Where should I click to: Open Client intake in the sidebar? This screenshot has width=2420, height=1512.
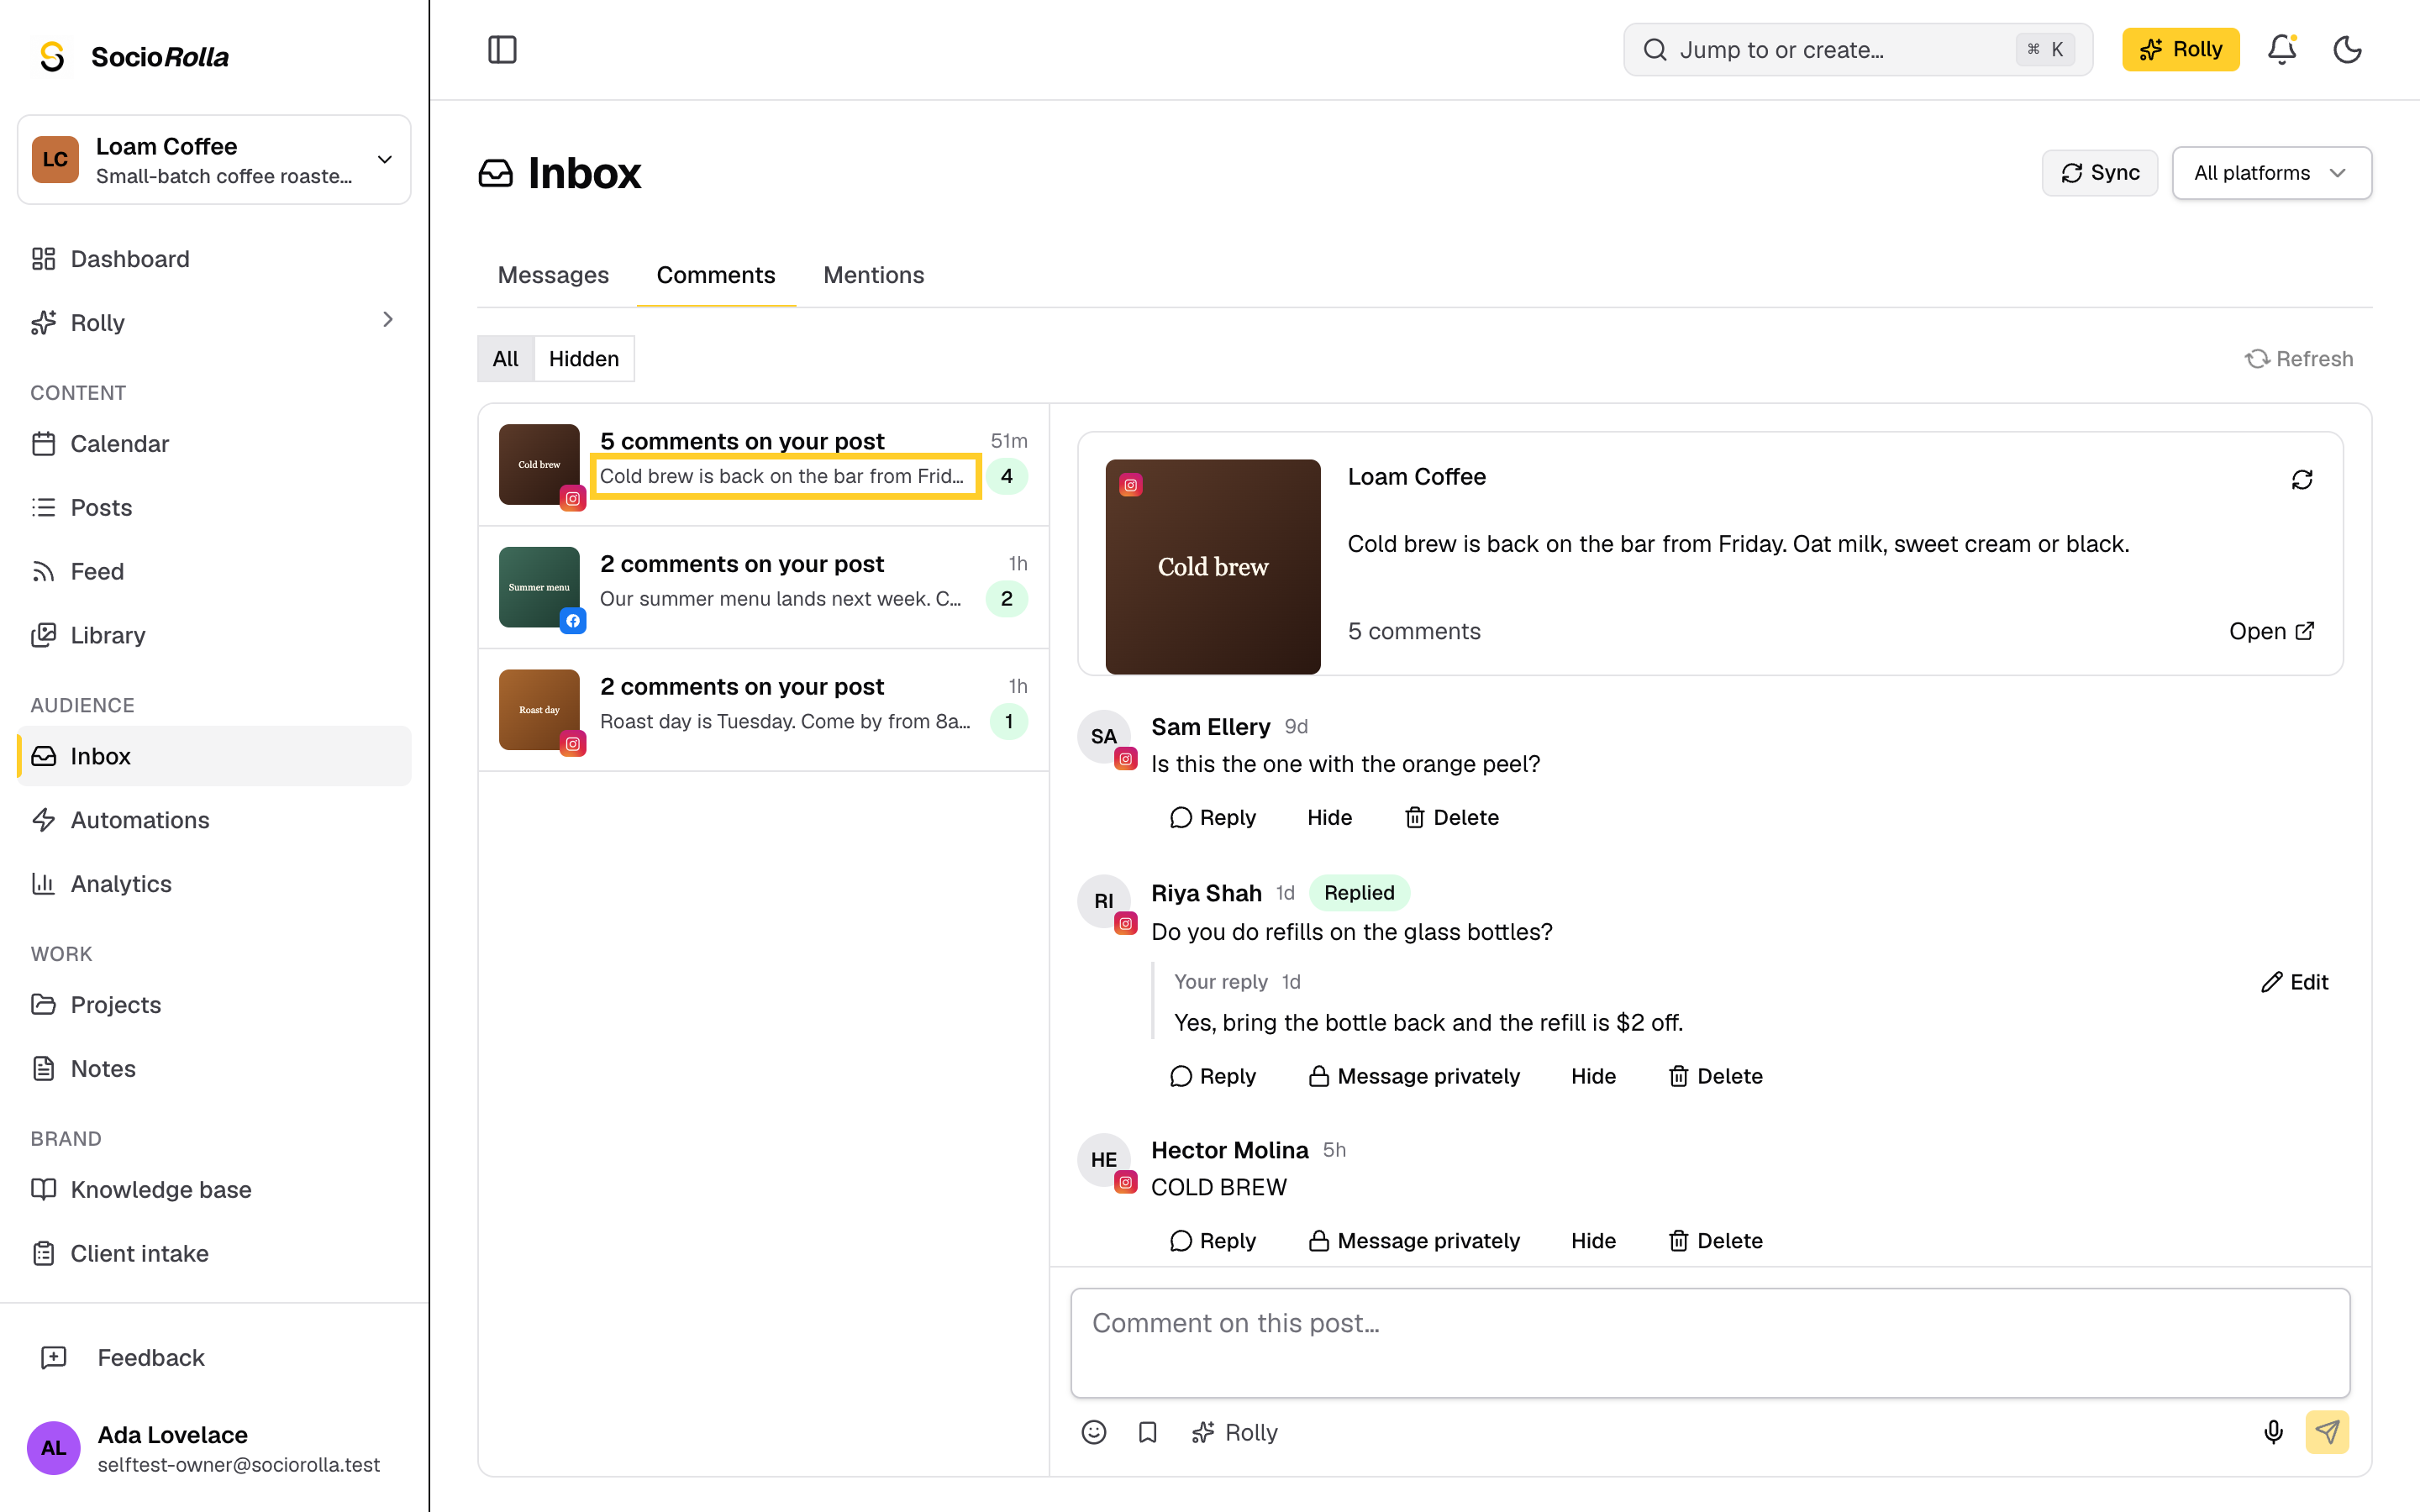tap(214, 1253)
